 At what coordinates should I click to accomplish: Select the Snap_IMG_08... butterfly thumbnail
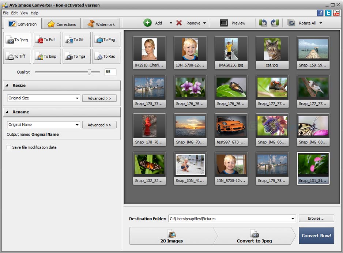pos(313,130)
